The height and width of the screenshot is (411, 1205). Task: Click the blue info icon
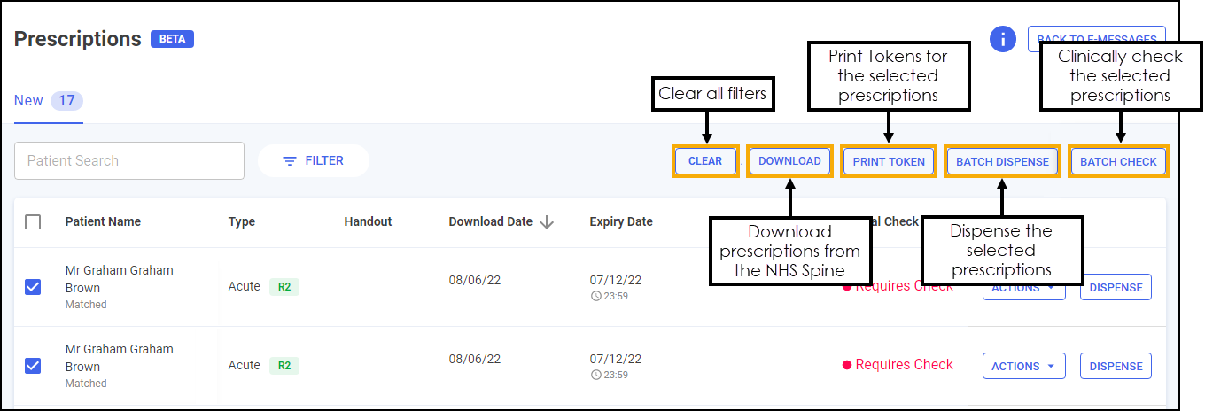click(x=1002, y=39)
